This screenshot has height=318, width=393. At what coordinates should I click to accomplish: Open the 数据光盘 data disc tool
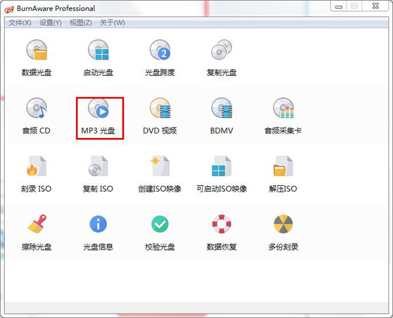point(36,51)
